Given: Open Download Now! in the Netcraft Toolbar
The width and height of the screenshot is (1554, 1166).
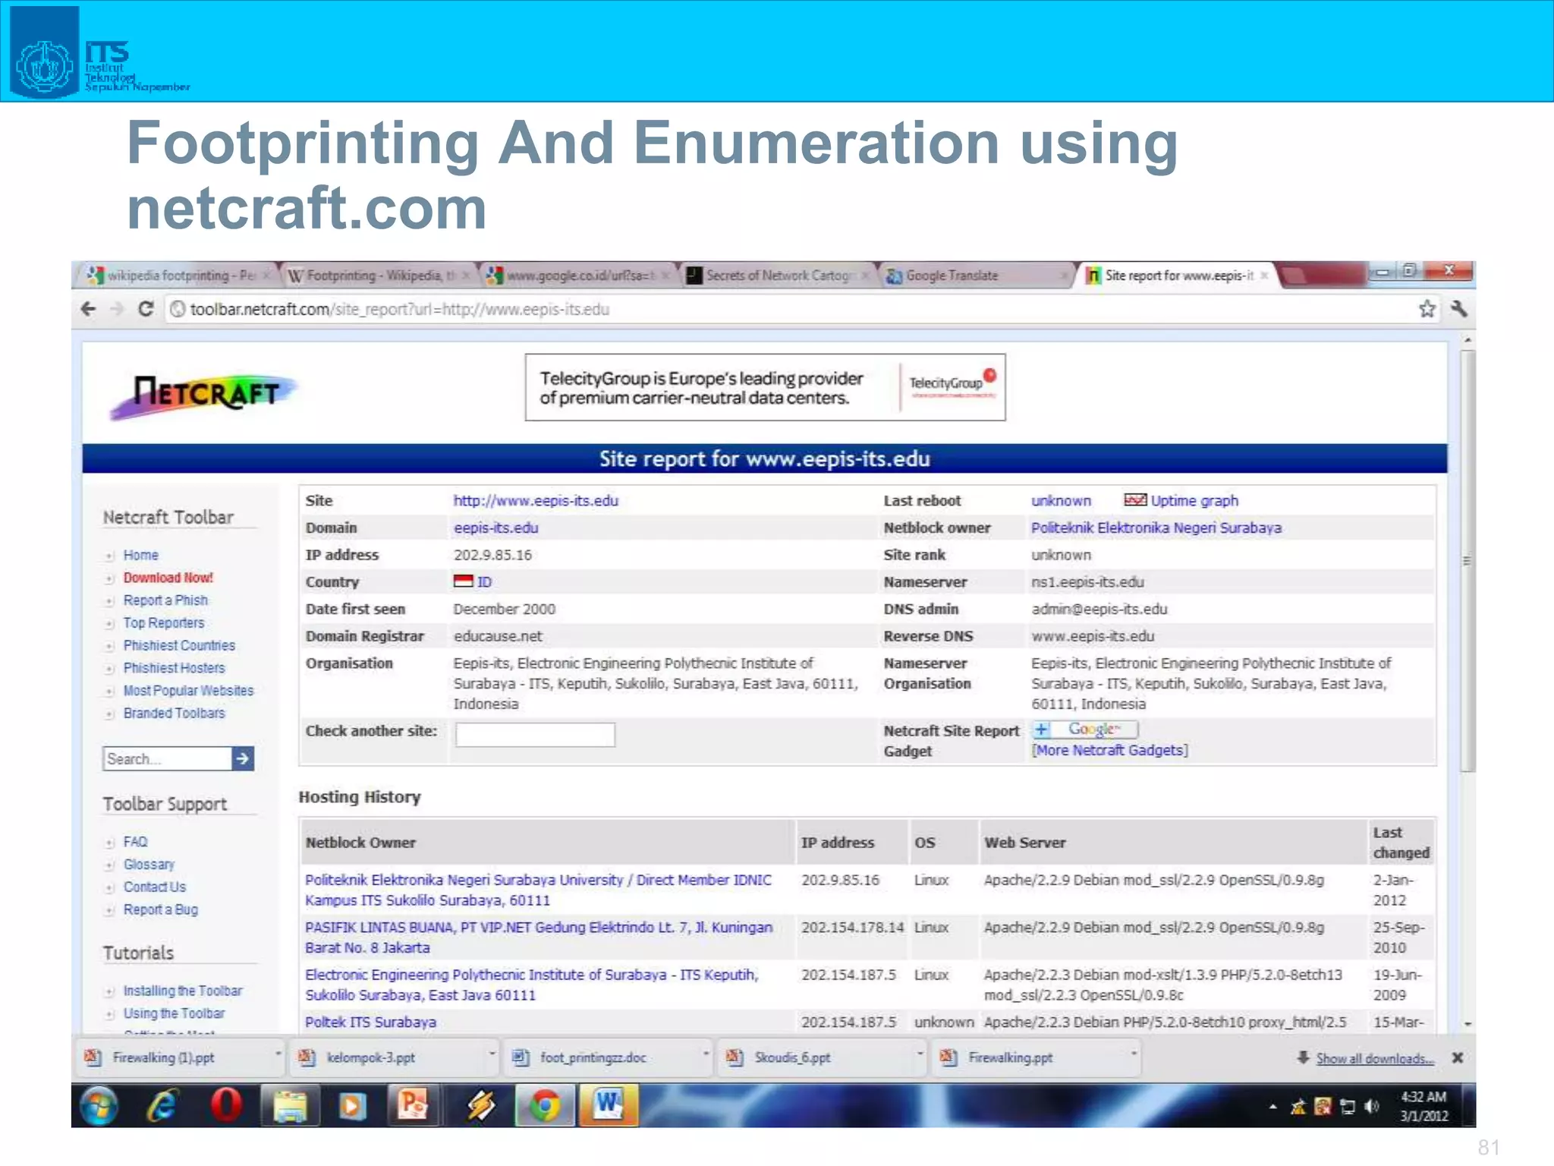Looking at the screenshot, I should [168, 578].
